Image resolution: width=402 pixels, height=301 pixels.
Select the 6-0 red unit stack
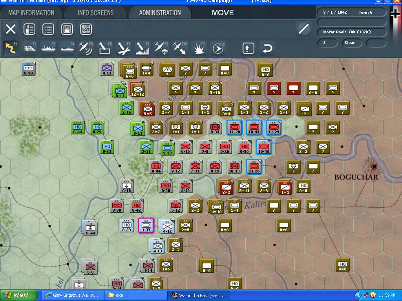click(x=90, y=267)
